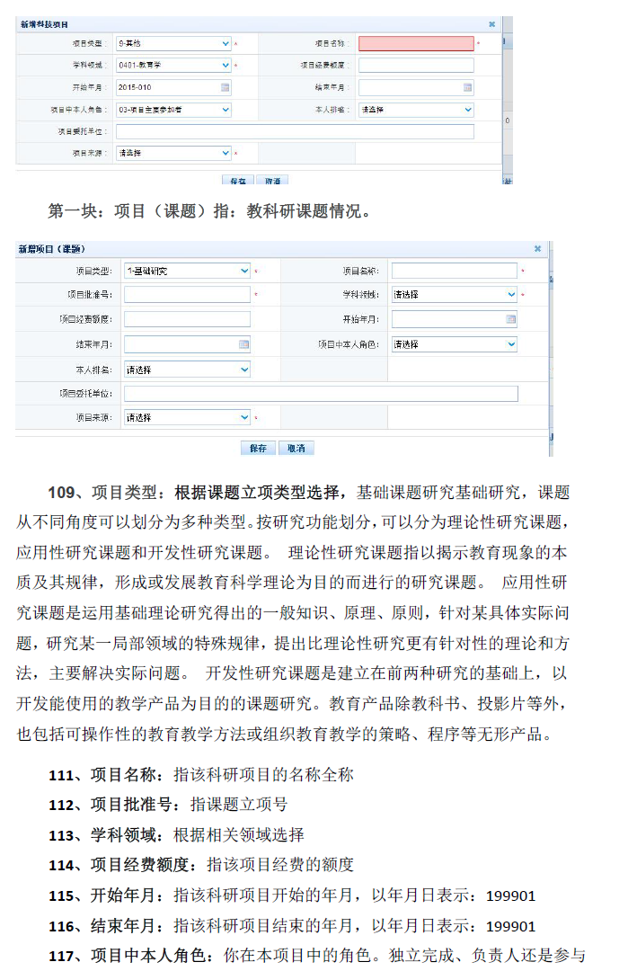This screenshot has width=628, height=971.
Task: Click the bold text 根据课题立项类型选择
Action: pos(257,493)
